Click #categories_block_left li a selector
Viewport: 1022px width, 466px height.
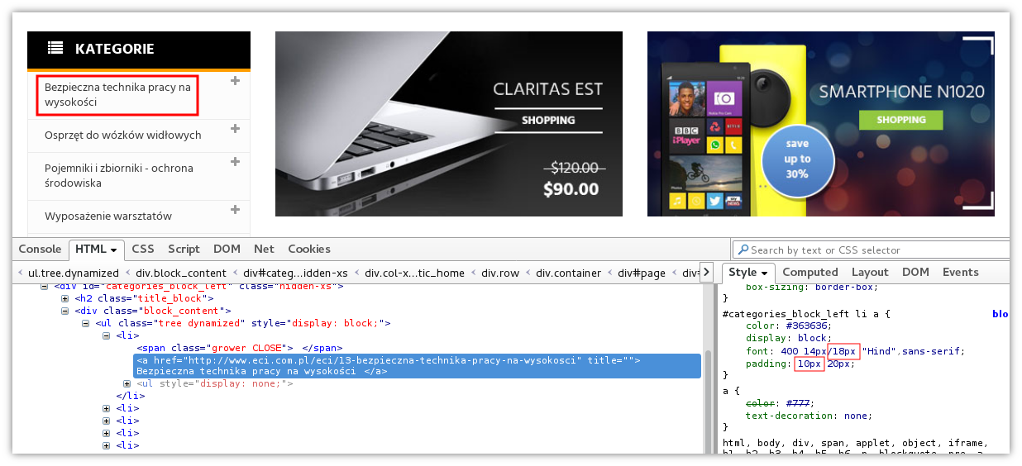pyautogui.click(x=806, y=315)
